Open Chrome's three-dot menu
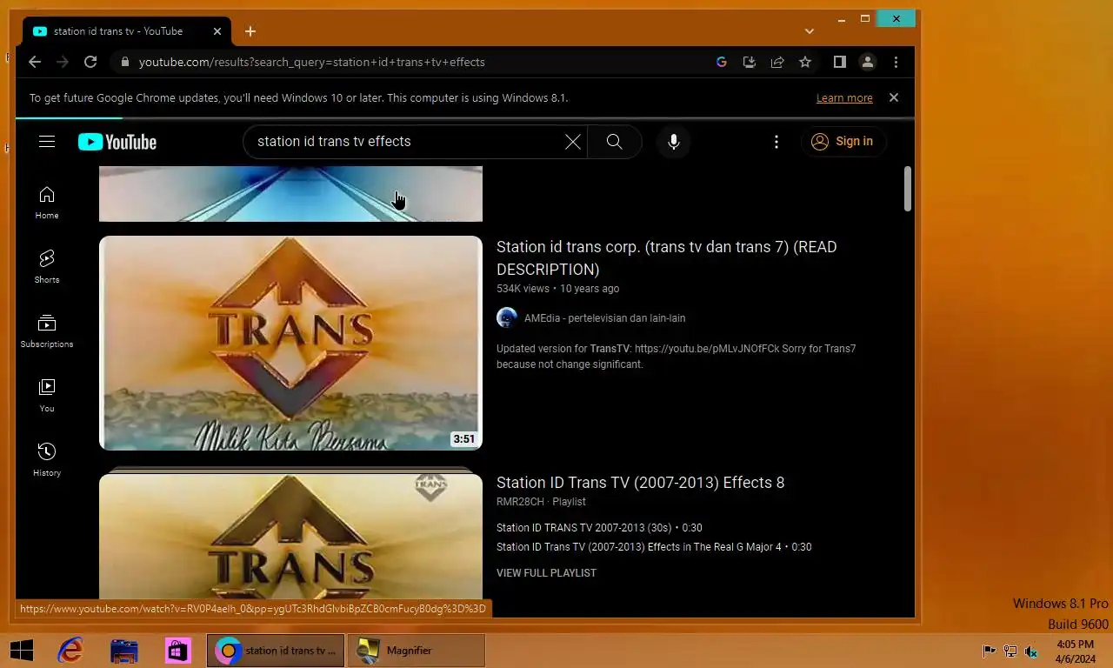Image resolution: width=1113 pixels, height=668 pixels. point(896,62)
